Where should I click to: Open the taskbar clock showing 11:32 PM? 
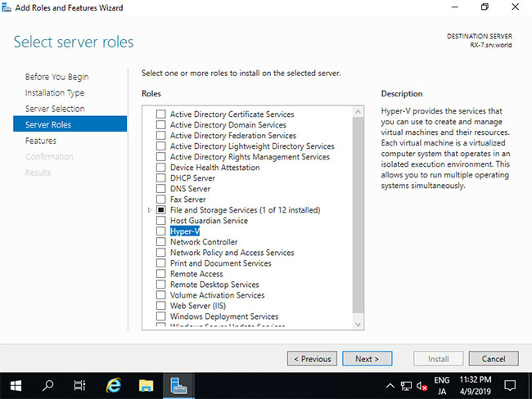point(476,386)
